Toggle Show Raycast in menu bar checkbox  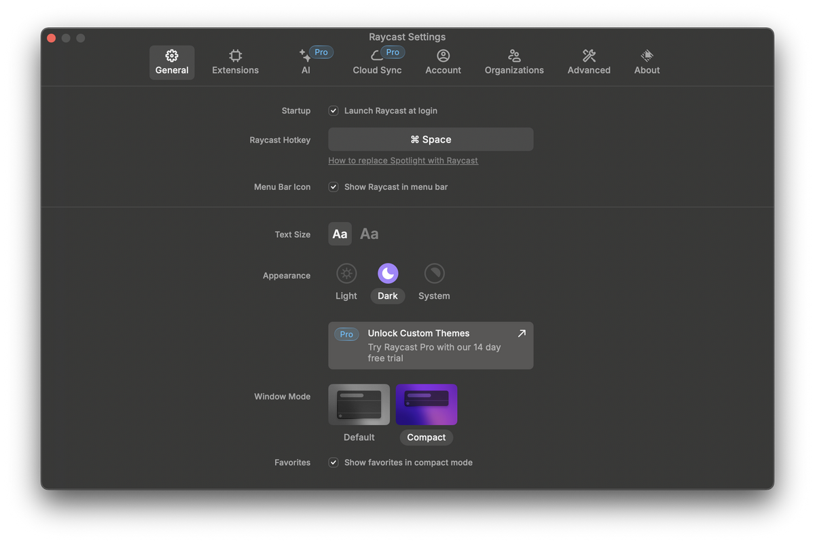(333, 187)
